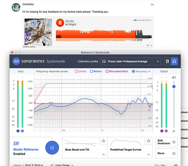Click the Studio Reference label
Screen dimensions: 188x166
[26, 149]
